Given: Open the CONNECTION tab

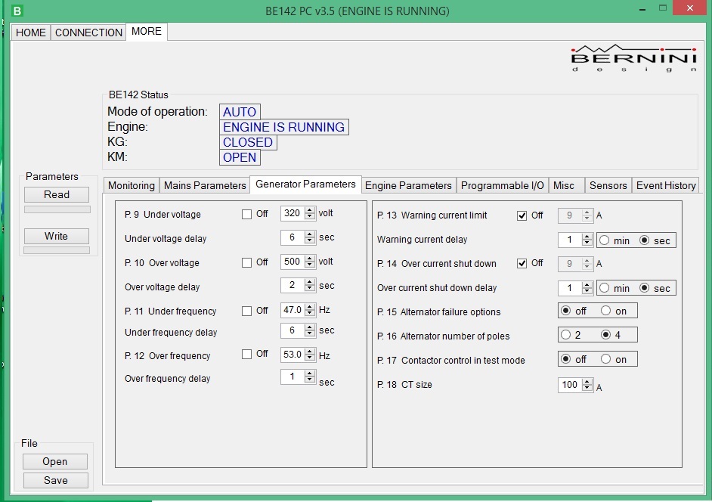Looking at the screenshot, I should pos(88,33).
